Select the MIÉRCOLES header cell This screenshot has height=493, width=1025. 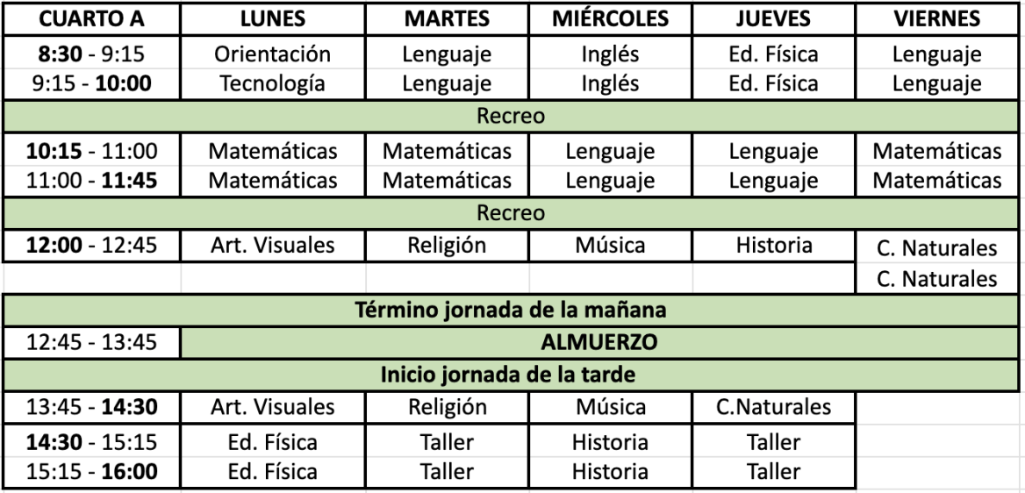click(610, 19)
